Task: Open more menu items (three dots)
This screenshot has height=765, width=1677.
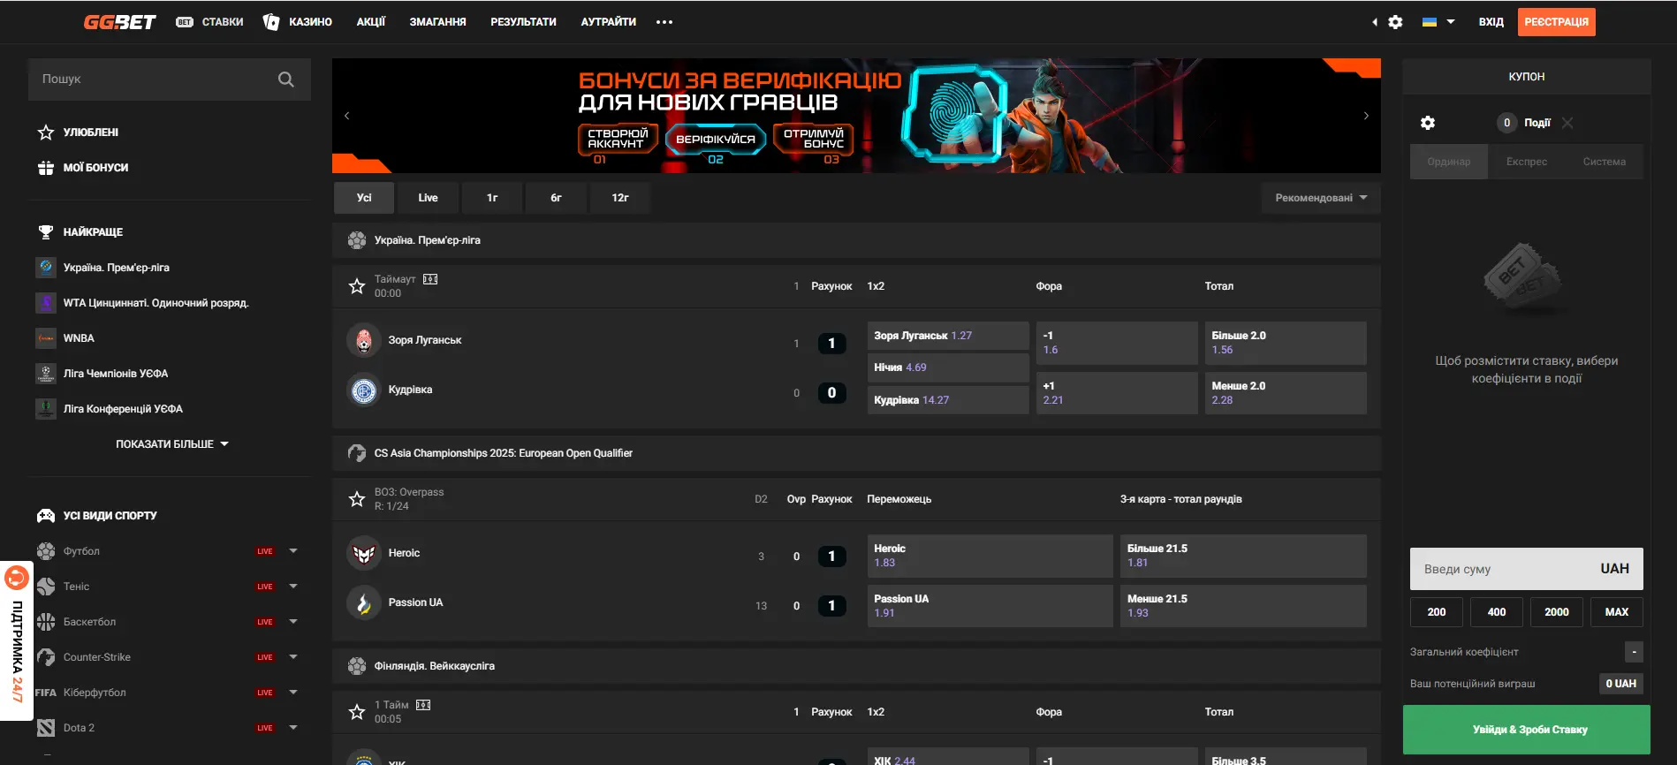Action: [x=664, y=22]
